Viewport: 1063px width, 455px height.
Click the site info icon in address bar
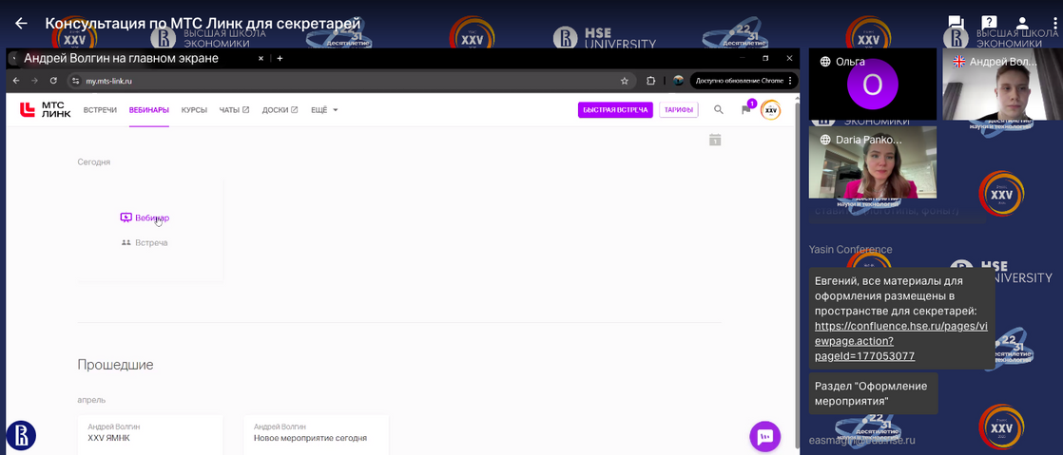coord(76,81)
